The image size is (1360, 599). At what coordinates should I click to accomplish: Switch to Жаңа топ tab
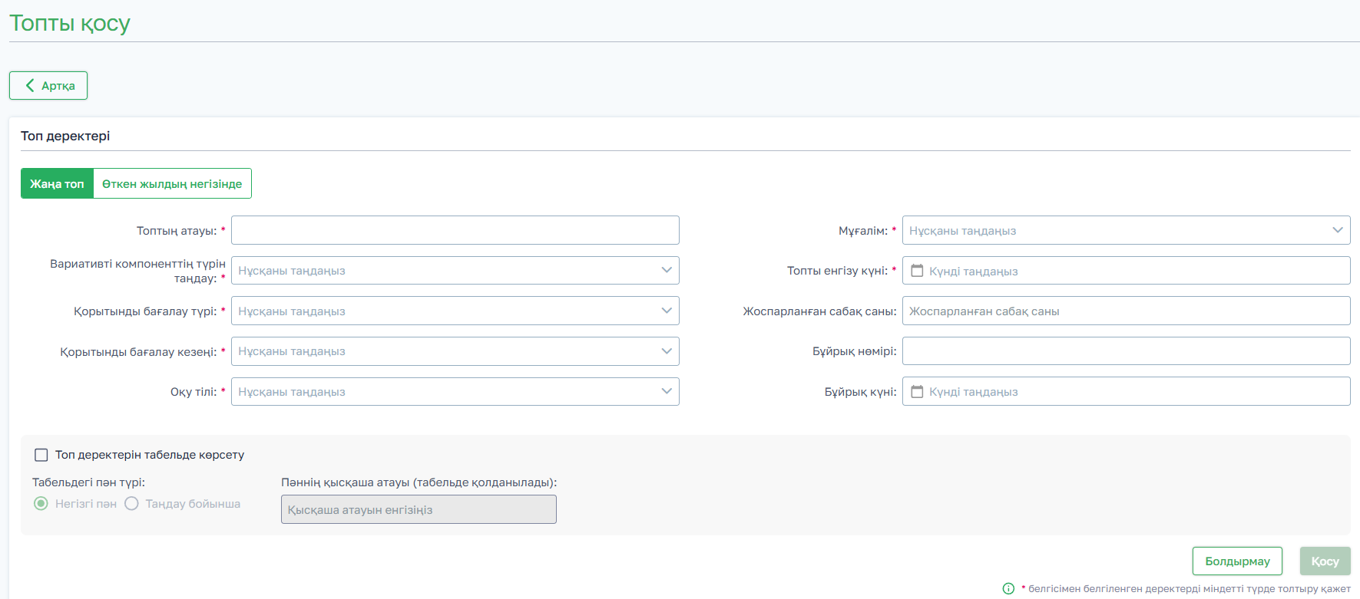coord(57,184)
